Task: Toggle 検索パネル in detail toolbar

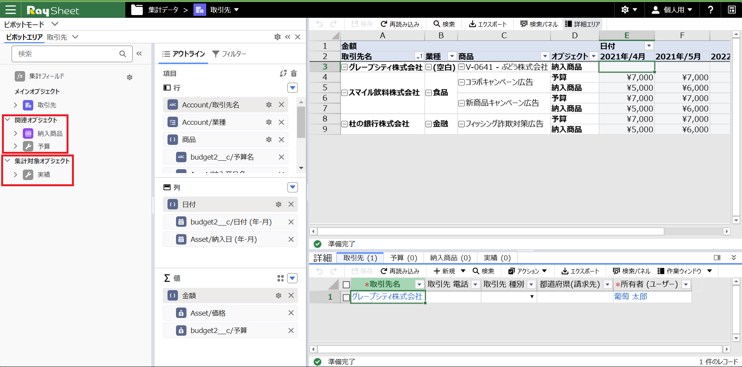Action: [631, 271]
